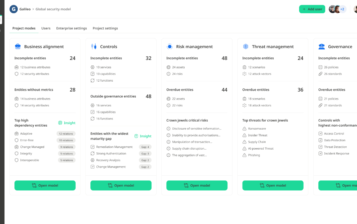Click the Gap: 3 badge for Strong Authentication
This screenshot has height=224, width=357.
point(145,153)
